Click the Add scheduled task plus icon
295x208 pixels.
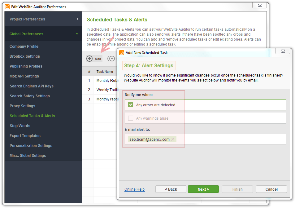click(89, 59)
